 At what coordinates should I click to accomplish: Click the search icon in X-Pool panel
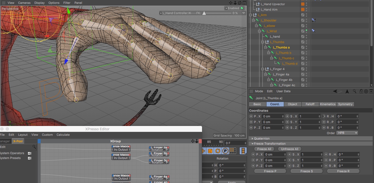pyautogui.click(x=34, y=147)
